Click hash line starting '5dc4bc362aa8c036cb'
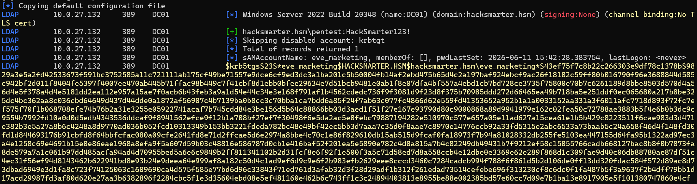The height and width of the screenshot is (184, 697). pyautogui.click(x=348, y=101)
